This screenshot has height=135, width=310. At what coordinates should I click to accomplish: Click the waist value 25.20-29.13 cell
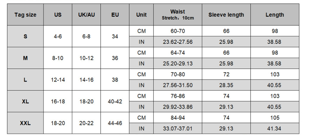[x=178, y=64]
